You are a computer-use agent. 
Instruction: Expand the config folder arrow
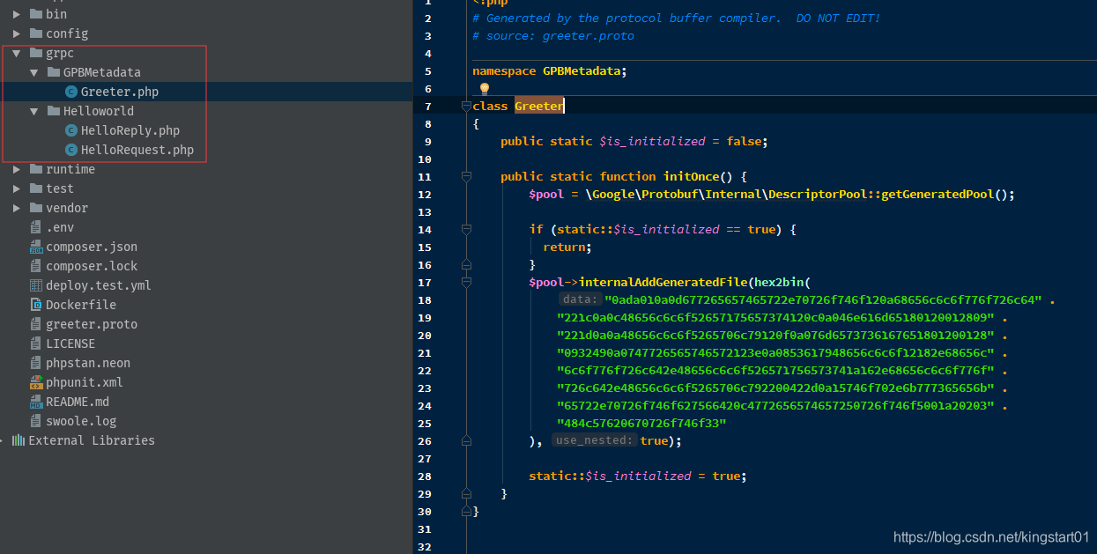[x=17, y=33]
